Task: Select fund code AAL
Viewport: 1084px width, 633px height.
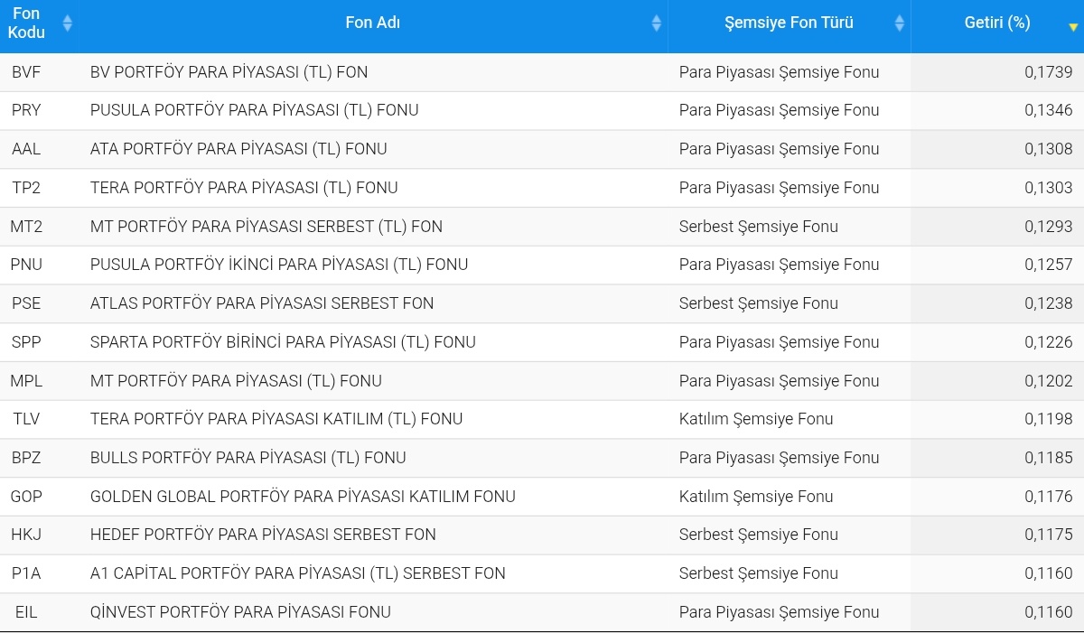Action: [x=26, y=149]
